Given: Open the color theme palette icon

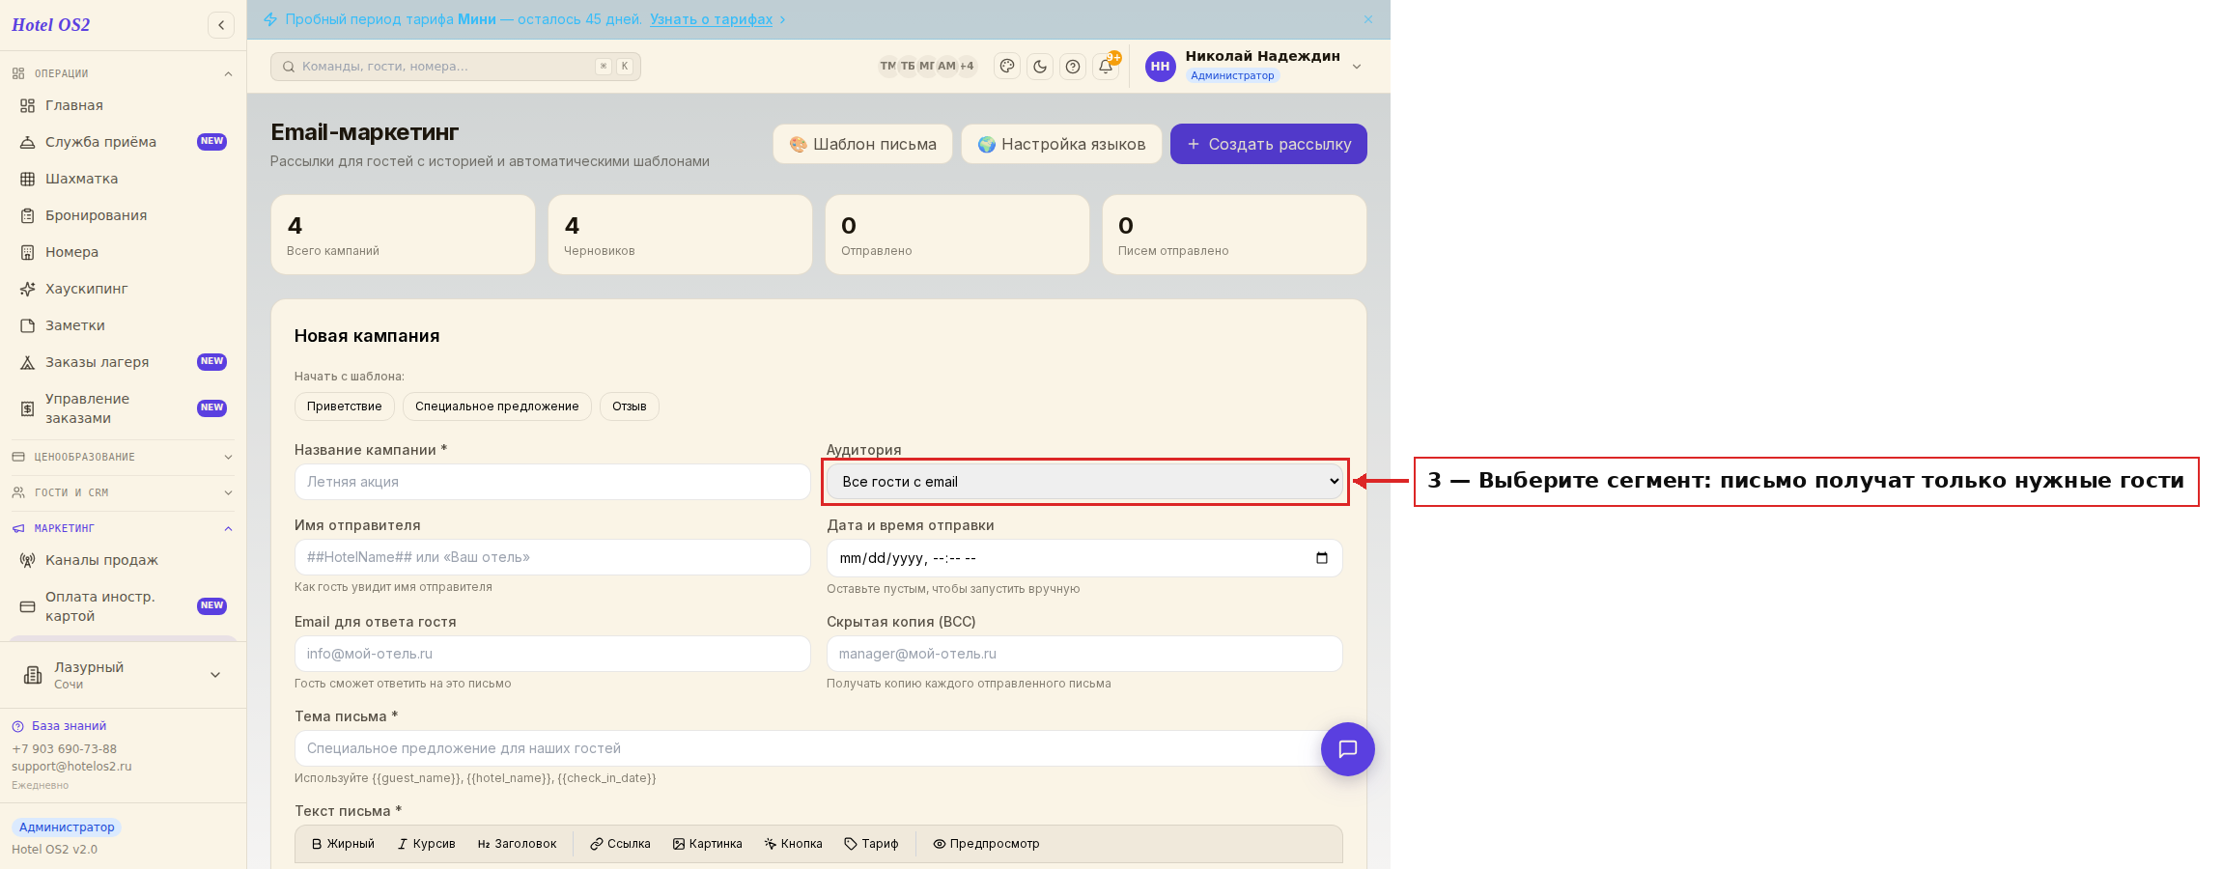Looking at the screenshot, I should coord(1007,67).
